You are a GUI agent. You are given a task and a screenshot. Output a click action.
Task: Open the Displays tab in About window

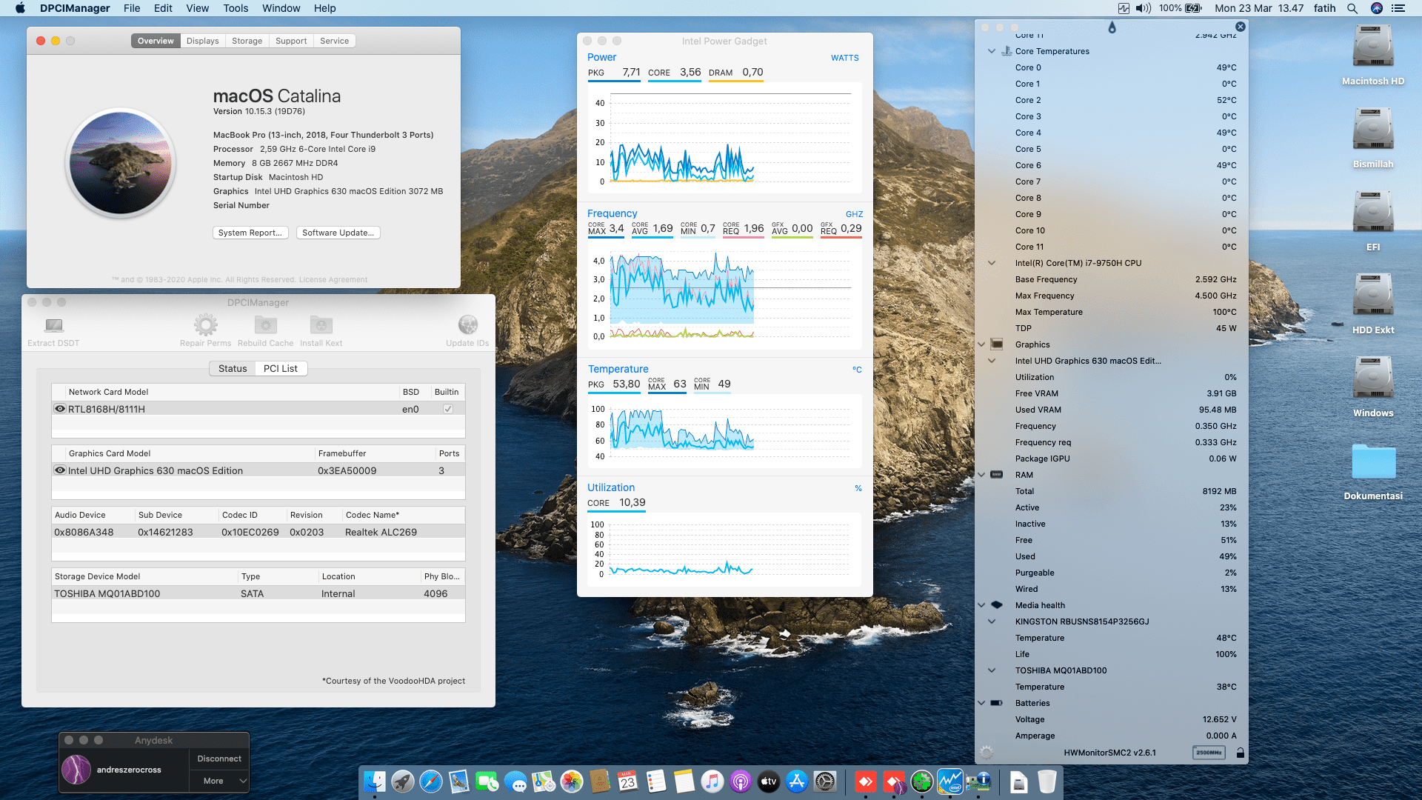pos(202,41)
